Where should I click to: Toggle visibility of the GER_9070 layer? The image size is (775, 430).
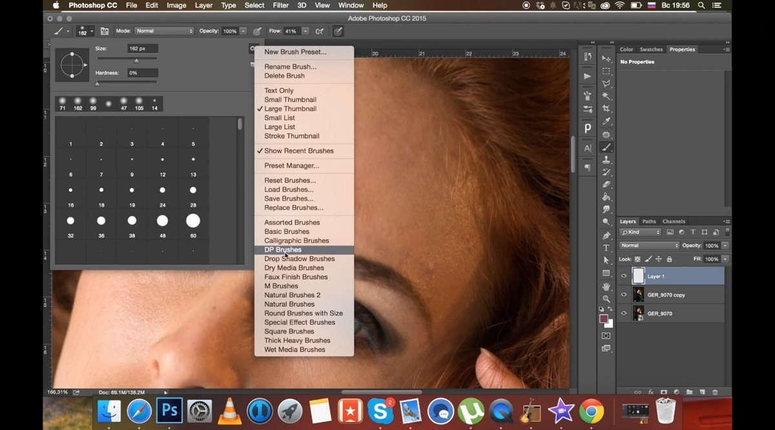pyautogui.click(x=624, y=313)
